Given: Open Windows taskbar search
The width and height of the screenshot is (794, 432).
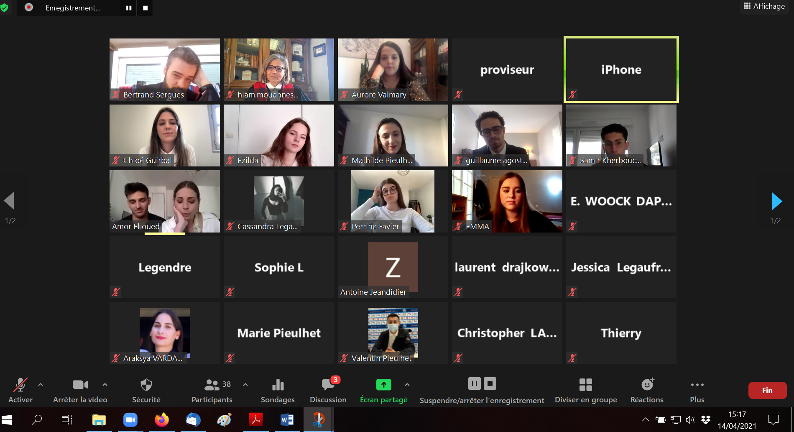Looking at the screenshot, I should point(37,419).
